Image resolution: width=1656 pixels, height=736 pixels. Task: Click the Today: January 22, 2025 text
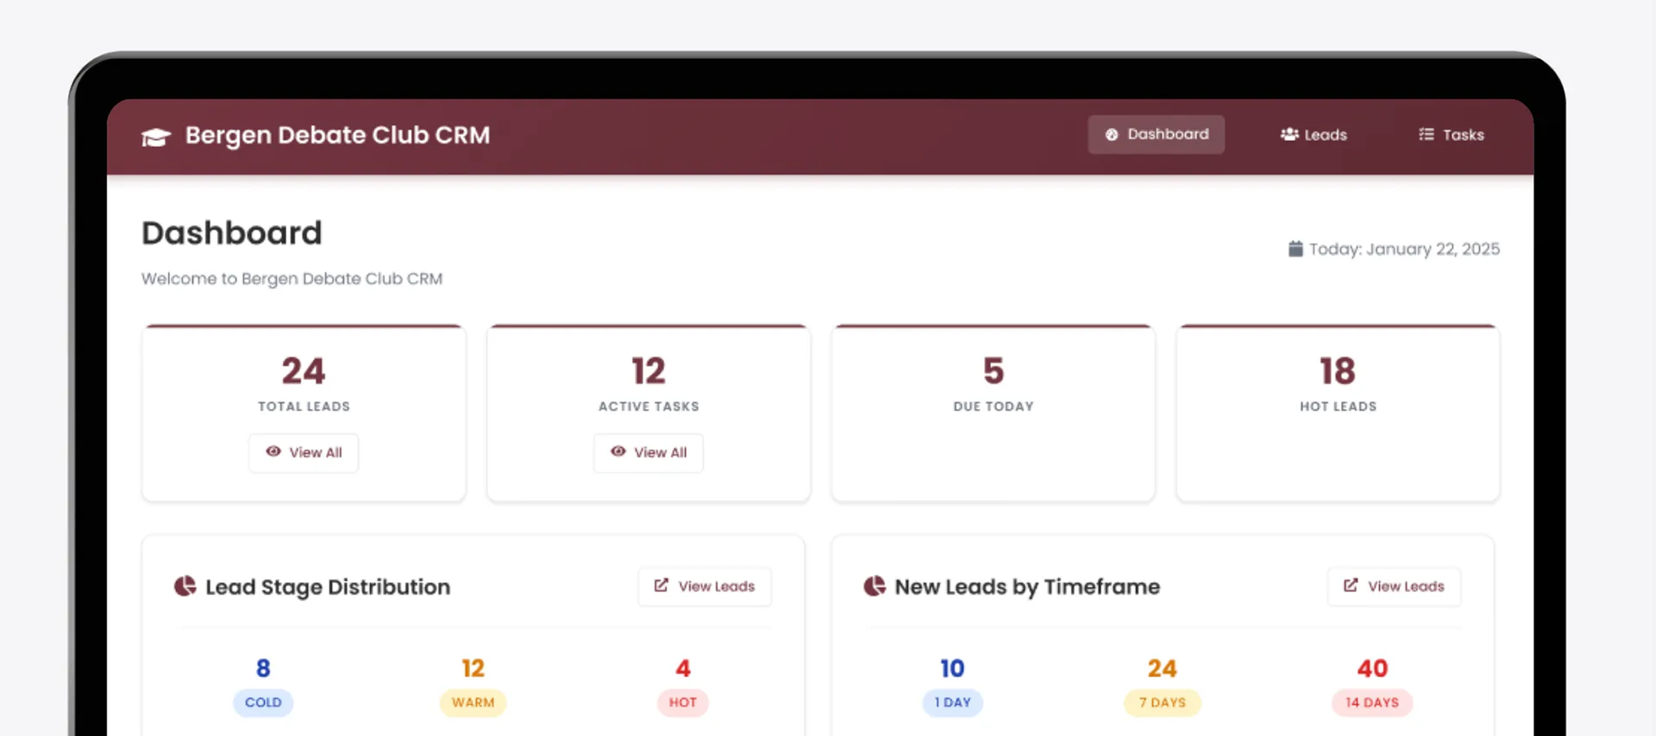coord(1405,249)
